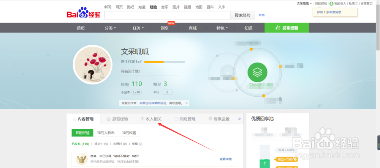
Task: Switch to the 悬赏经验 tab
Action: pyautogui.click(x=117, y=119)
